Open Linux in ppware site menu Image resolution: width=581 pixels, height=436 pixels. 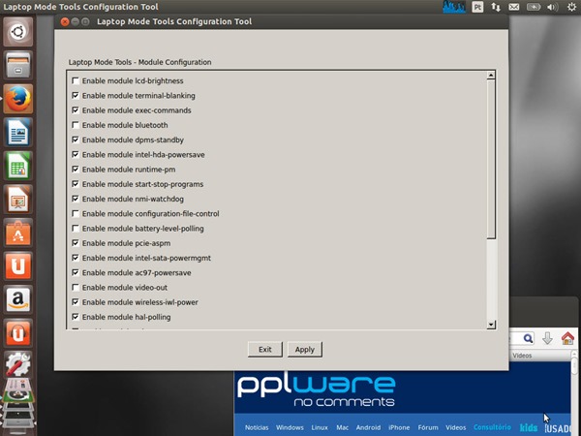point(320,427)
